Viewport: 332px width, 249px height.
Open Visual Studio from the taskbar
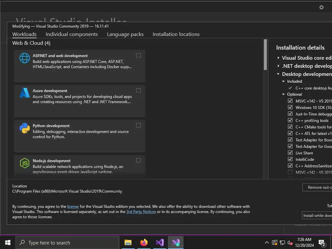(x=160, y=243)
